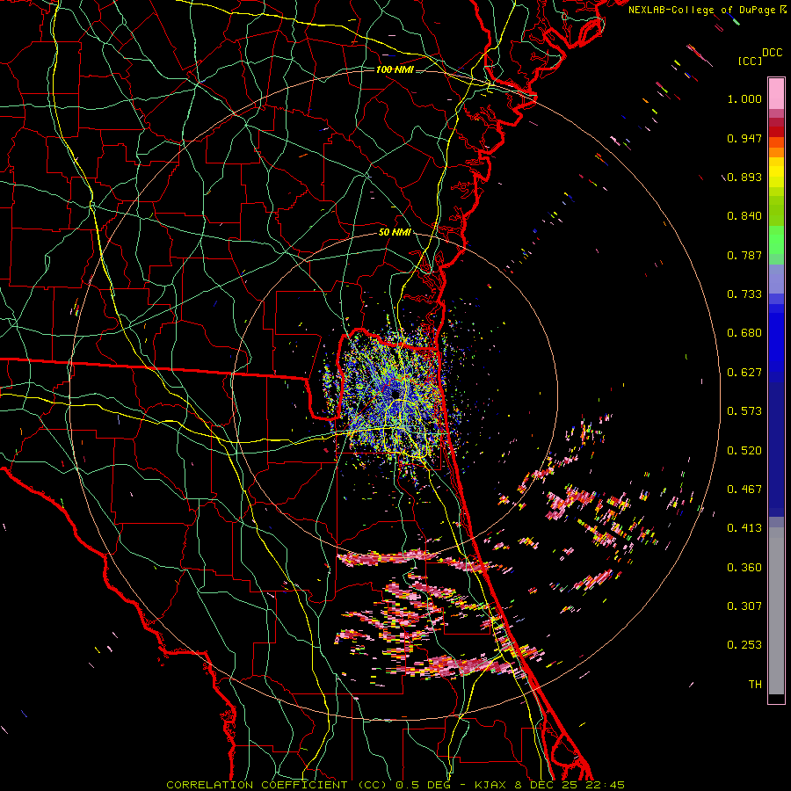Pick the periwinkle segment of the color bar
Viewport: 791px width, 791px height.
click(x=776, y=279)
